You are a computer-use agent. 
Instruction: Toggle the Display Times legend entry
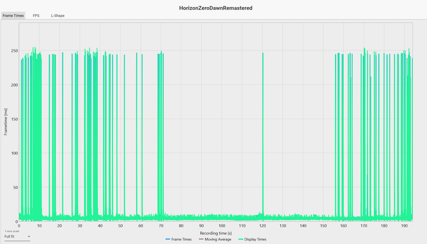(x=252, y=239)
